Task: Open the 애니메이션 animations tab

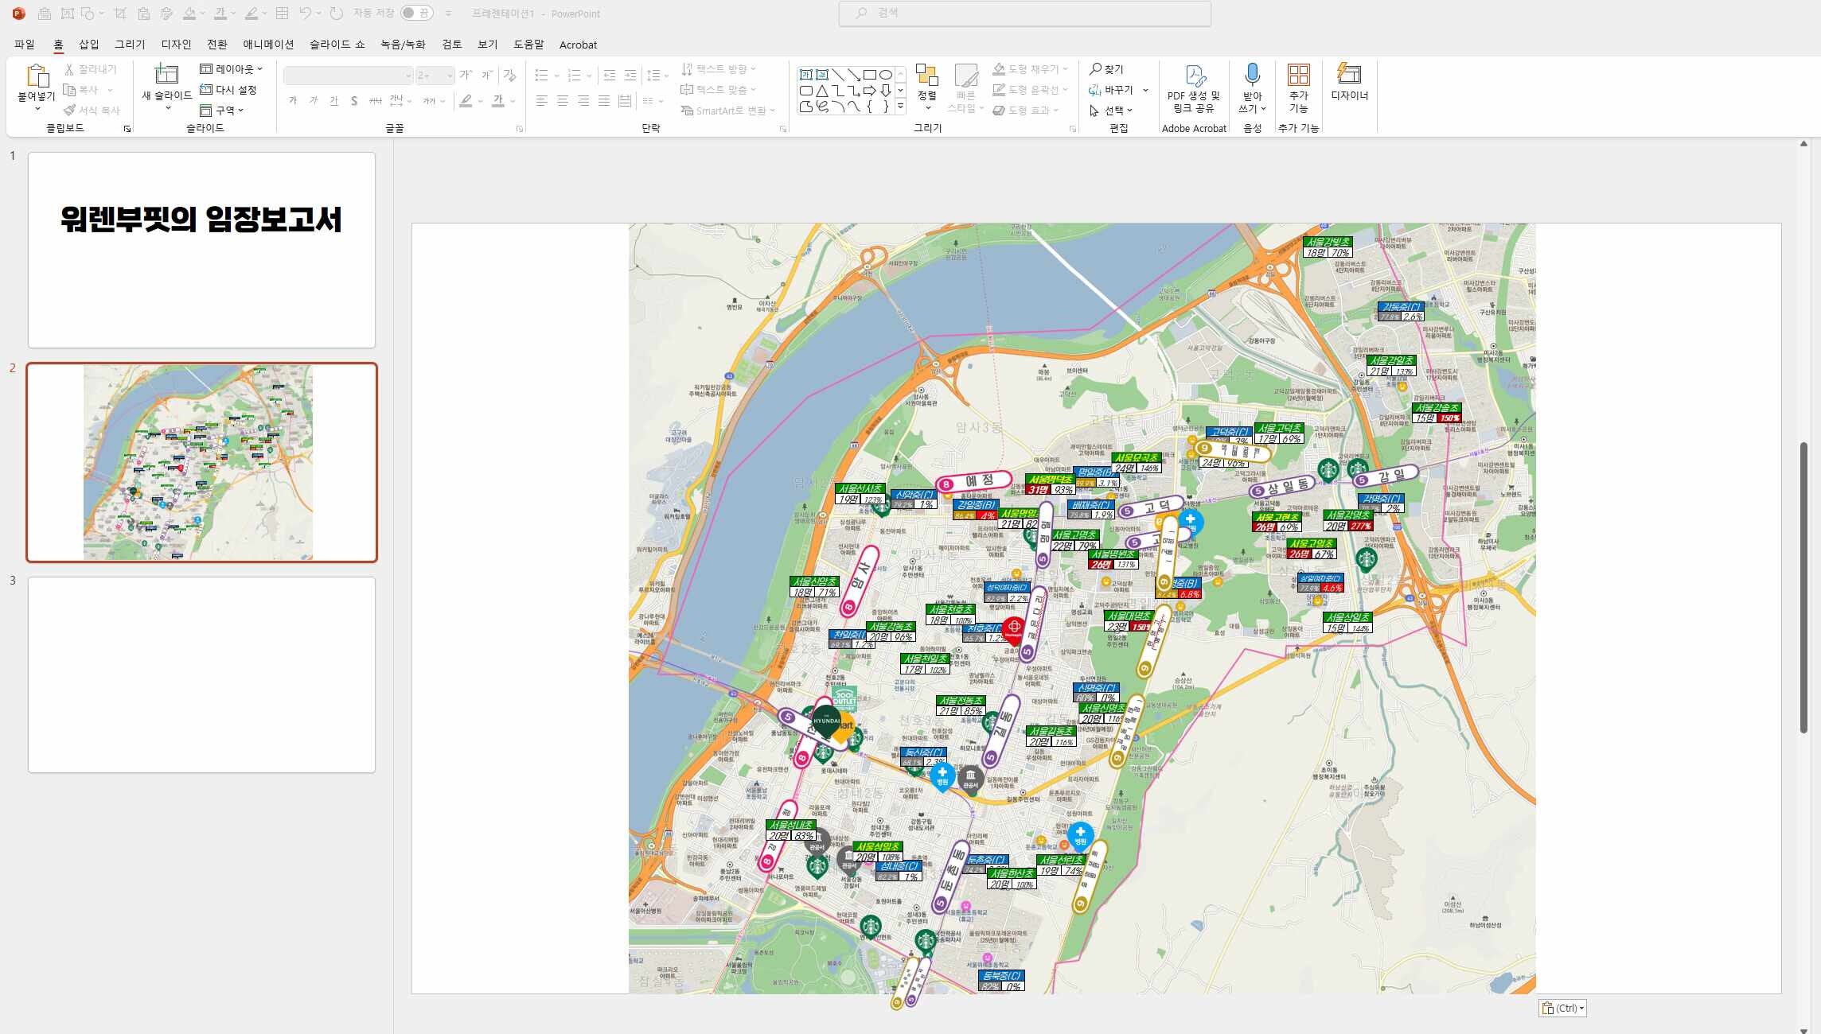Action: [x=268, y=45]
